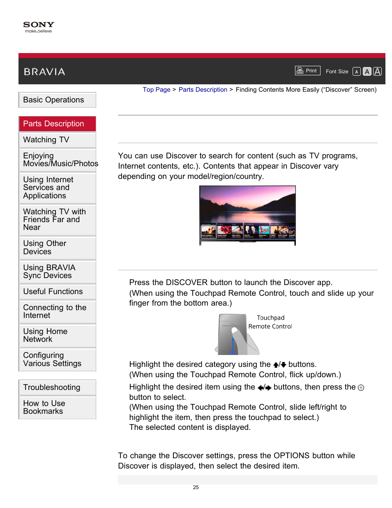This screenshot has height=508, width=392.
Task: Click the Sony logo
Action: click(39, 27)
